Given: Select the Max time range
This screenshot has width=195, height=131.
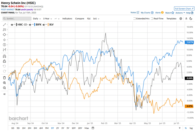Looking at the screenshot, I should (x=87, y=128).
